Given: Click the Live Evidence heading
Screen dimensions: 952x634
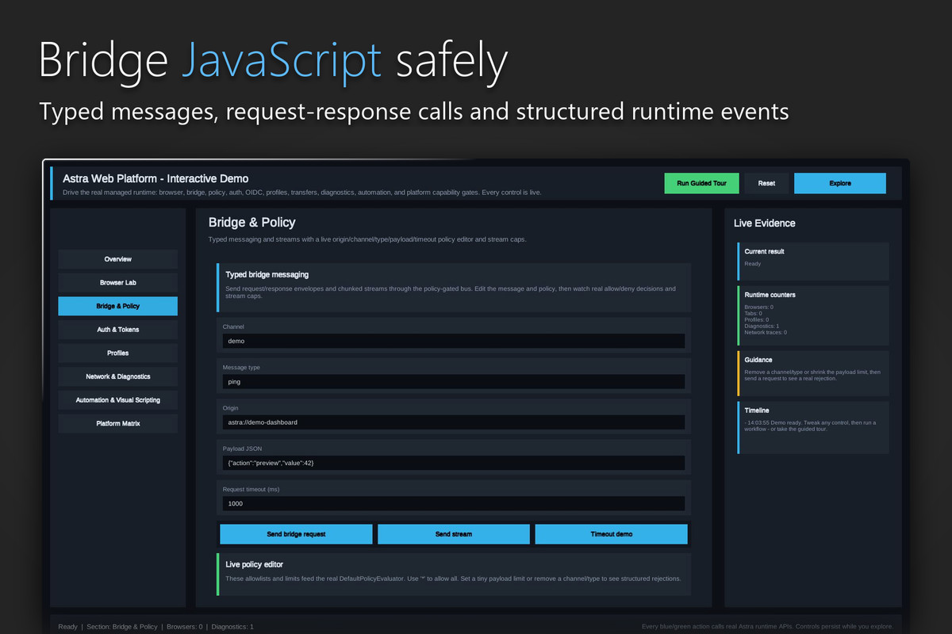Looking at the screenshot, I should 765,223.
